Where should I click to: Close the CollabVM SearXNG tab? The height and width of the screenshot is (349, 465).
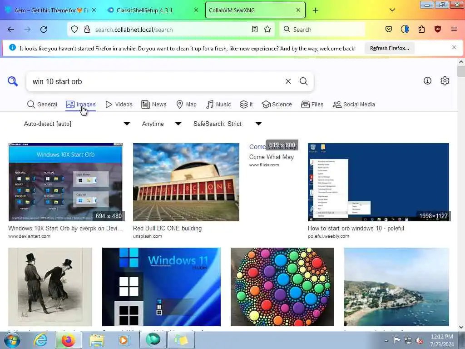coord(298,10)
